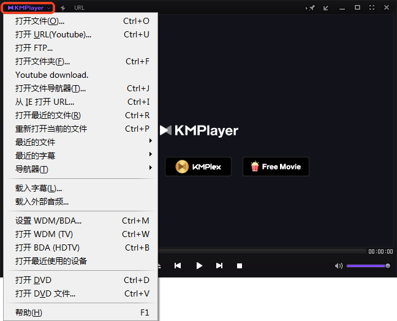Open the KMPlex button

[198, 167]
